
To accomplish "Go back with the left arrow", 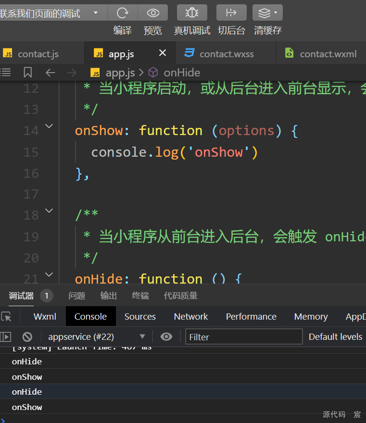I will pyautogui.click(x=50, y=73).
